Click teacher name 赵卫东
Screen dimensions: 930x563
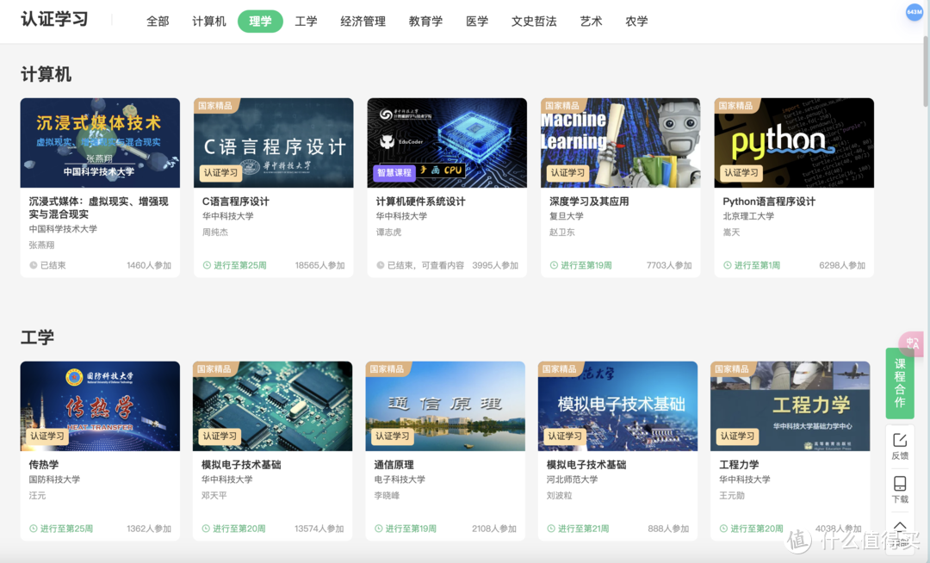(x=562, y=232)
